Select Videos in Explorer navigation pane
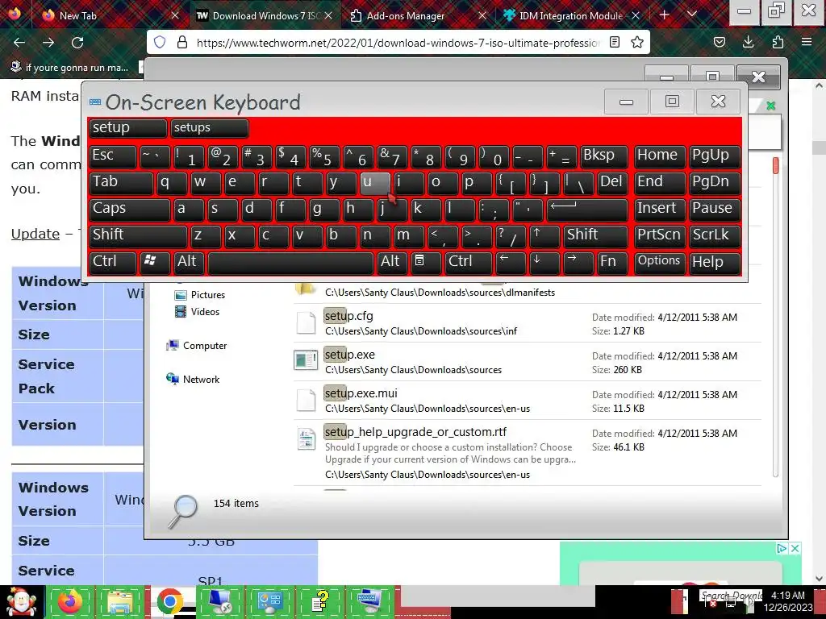The width and height of the screenshot is (826, 619). (x=198, y=312)
